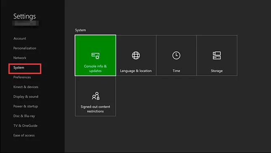271x153 pixels.
Task: Open the Time settings label
Action: pos(176,71)
